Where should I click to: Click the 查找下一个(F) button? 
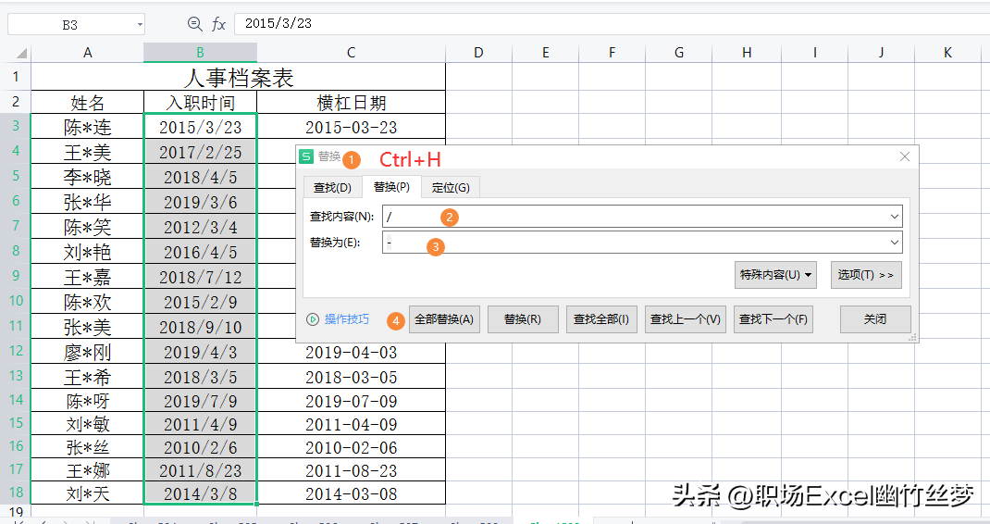pos(773,319)
